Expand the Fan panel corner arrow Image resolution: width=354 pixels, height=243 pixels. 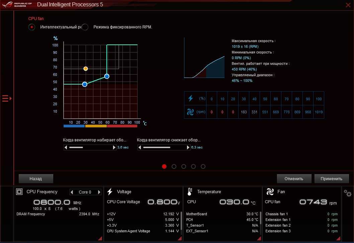coord(338,238)
